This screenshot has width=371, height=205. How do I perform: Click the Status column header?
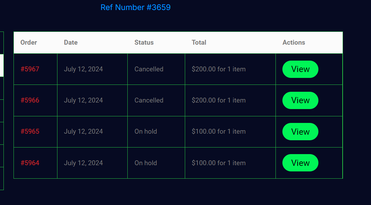click(144, 43)
